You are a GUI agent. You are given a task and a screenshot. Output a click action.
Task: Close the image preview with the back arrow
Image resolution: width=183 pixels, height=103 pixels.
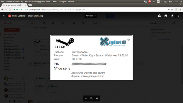coord(4,16)
